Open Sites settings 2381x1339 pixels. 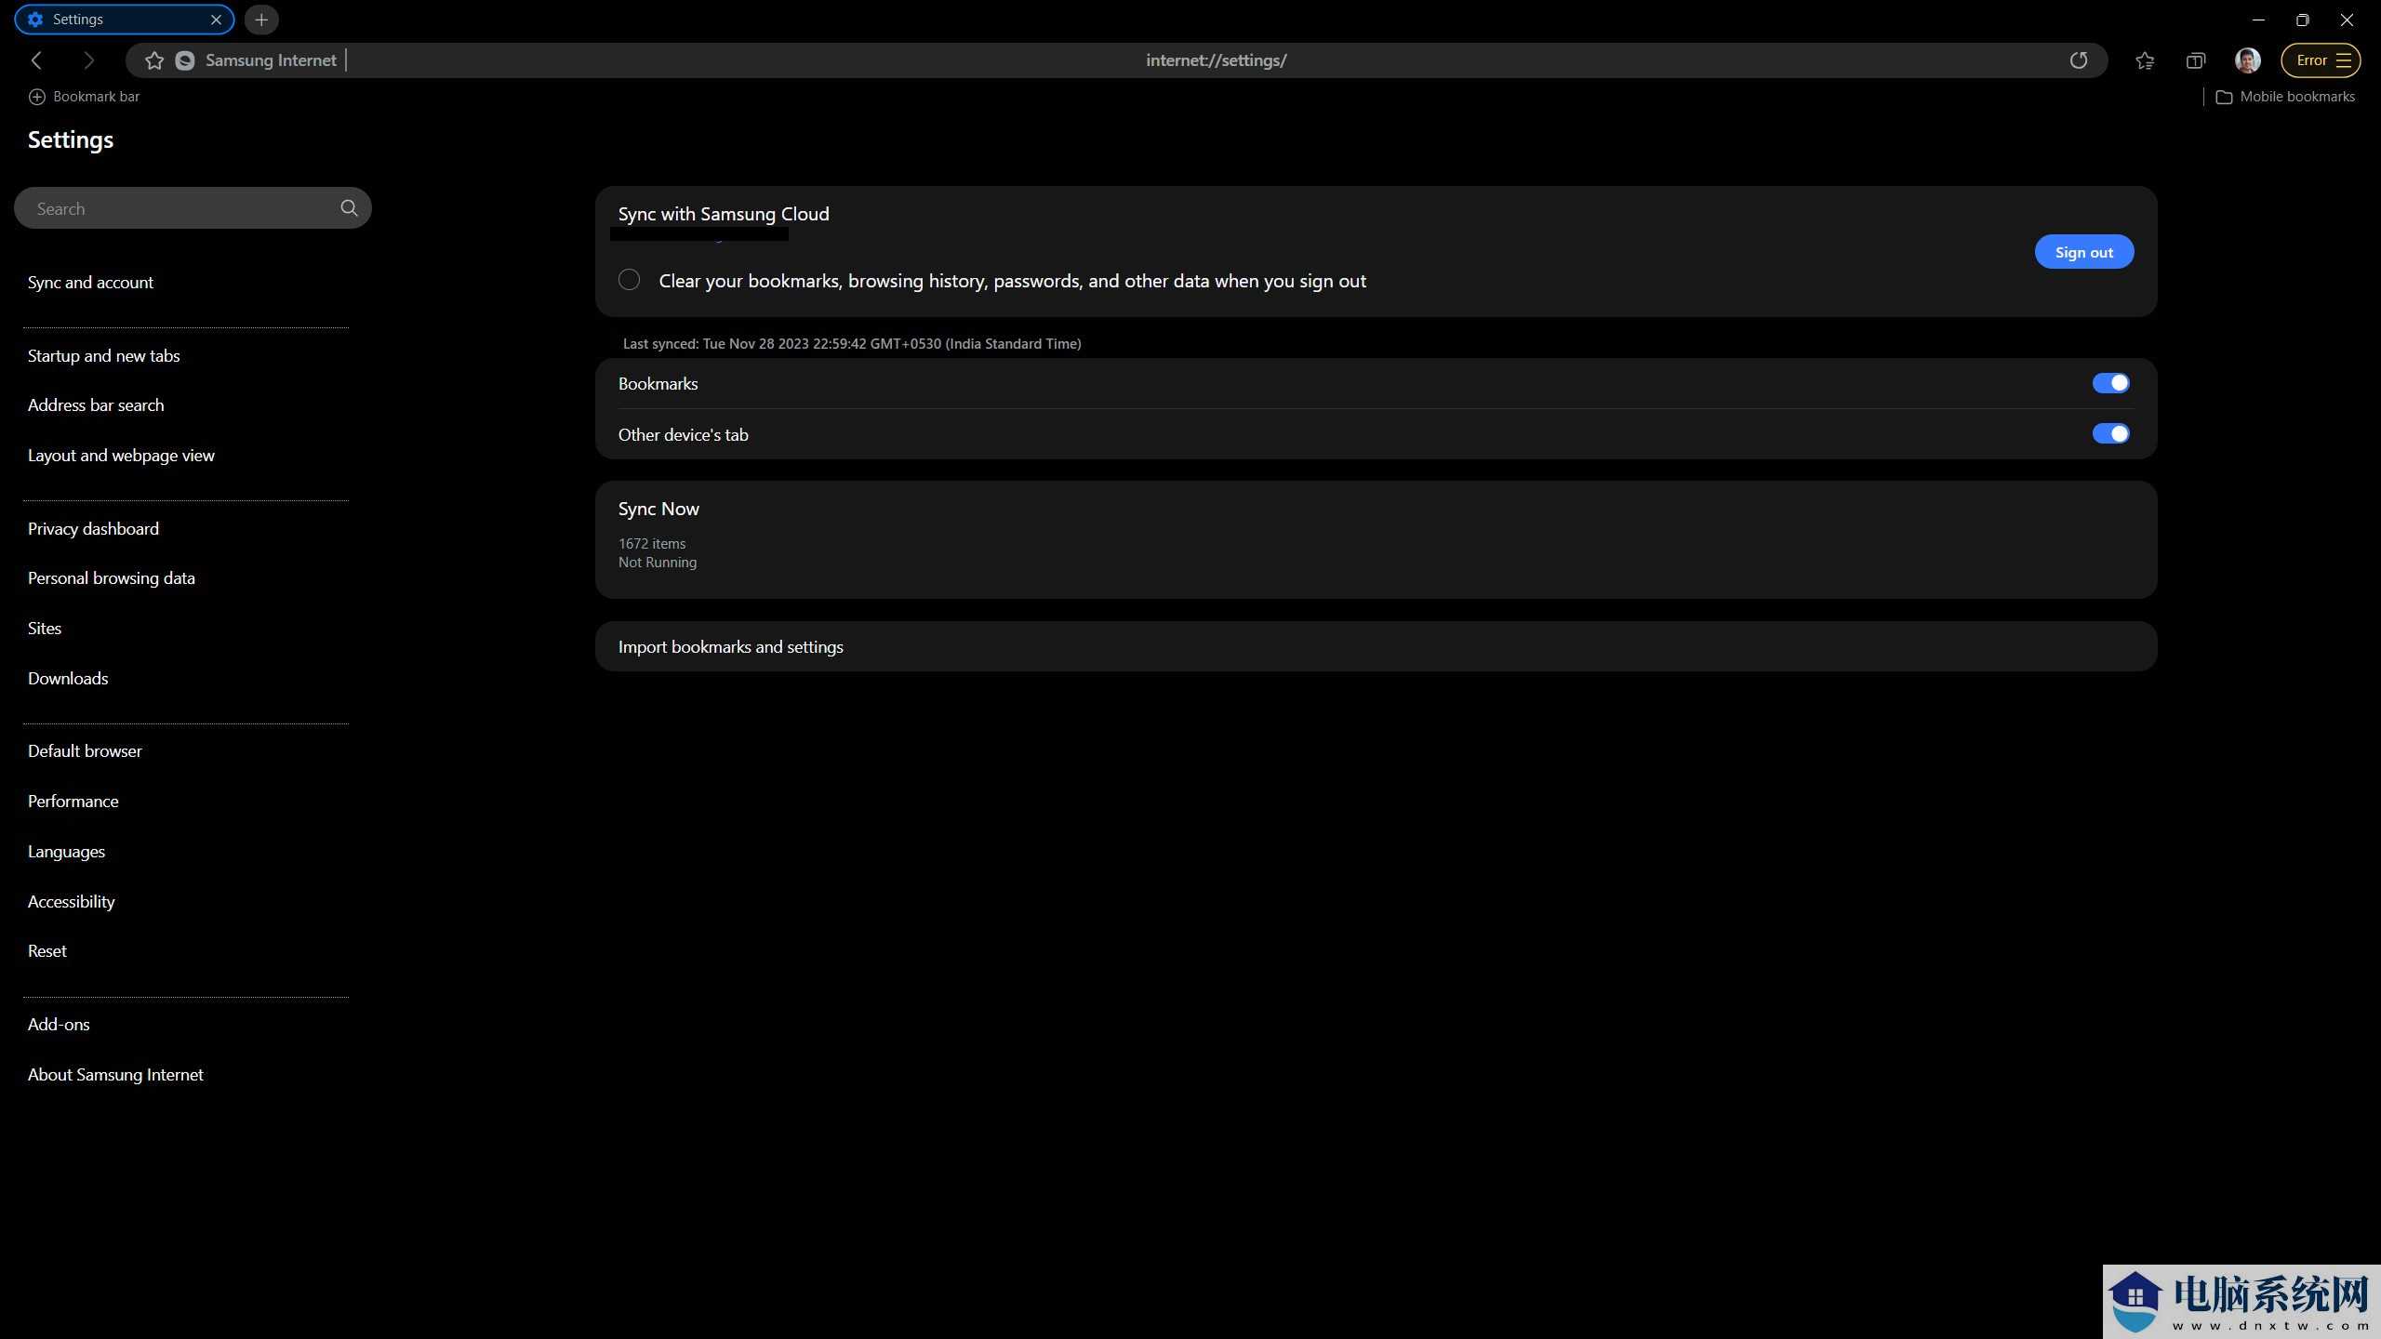(x=45, y=629)
